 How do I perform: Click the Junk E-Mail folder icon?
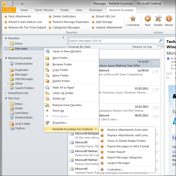click(x=12, y=124)
